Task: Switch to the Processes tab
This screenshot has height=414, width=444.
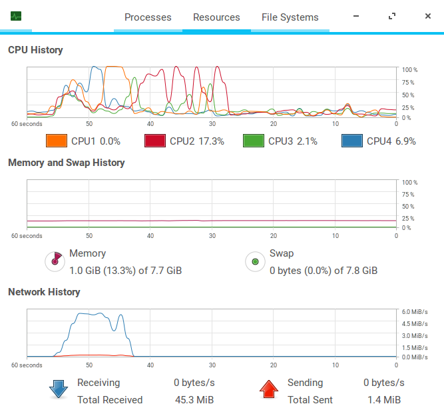Action: tap(148, 17)
